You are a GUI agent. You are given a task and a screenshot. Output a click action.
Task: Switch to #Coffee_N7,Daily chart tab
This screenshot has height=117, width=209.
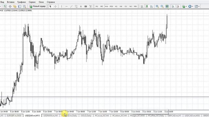click(156, 116)
